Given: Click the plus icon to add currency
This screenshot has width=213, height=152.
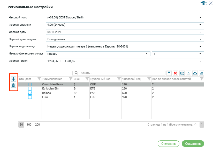Looking at the screenshot, I should tap(13, 79).
